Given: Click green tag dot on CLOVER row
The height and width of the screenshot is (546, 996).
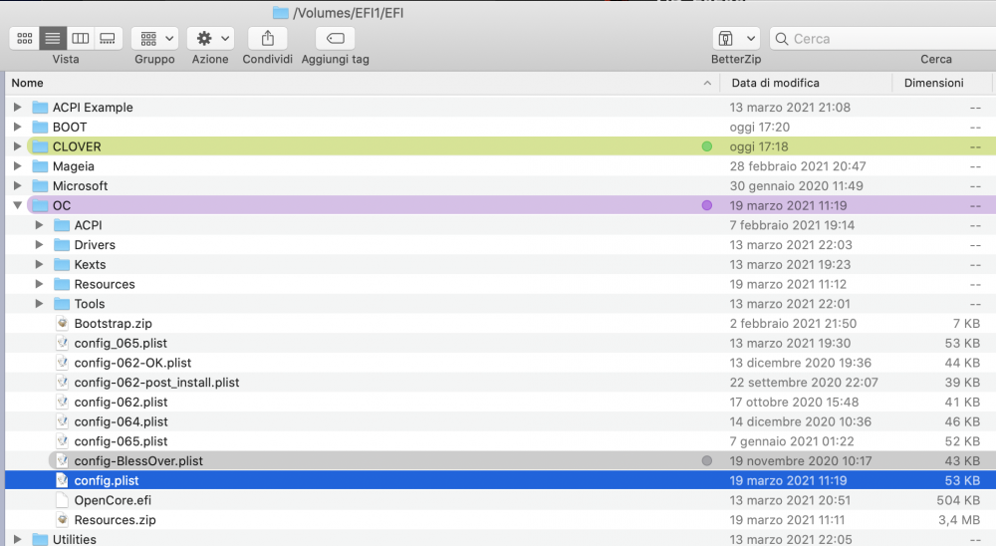Looking at the screenshot, I should 706,146.
